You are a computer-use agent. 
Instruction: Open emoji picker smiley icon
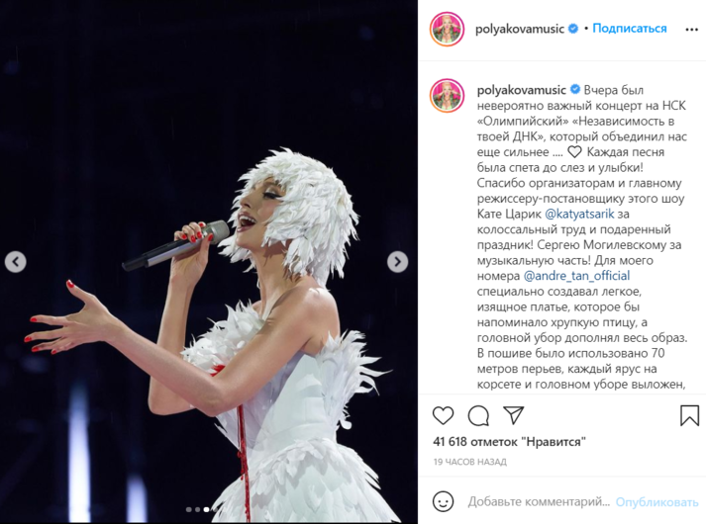point(443,501)
